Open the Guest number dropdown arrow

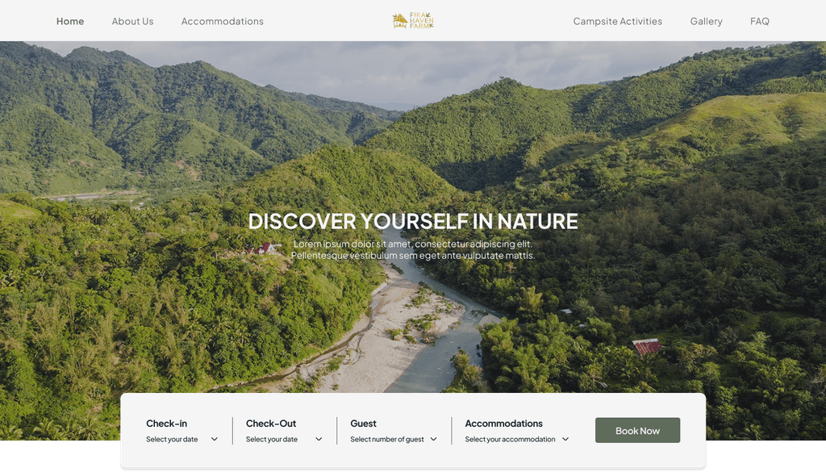pyautogui.click(x=433, y=440)
